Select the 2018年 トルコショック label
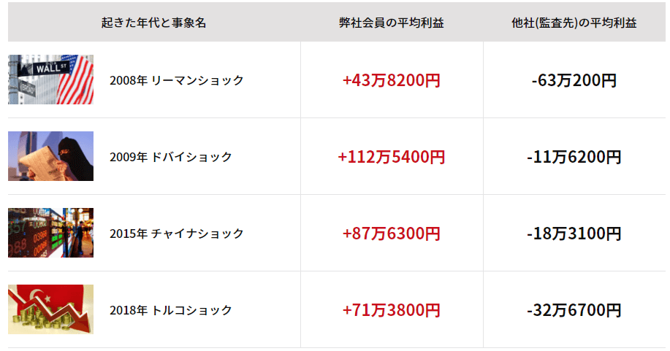Image resolution: width=670 pixels, height=351 pixels. pyautogui.click(x=170, y=310)
